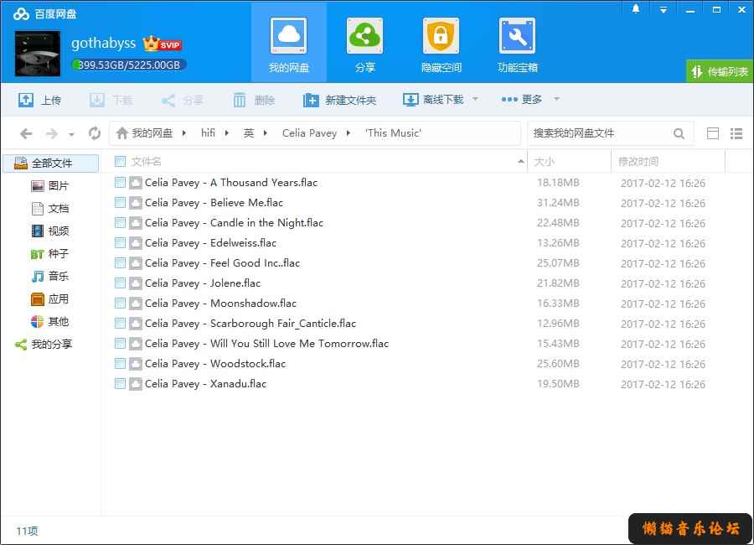Filter by 图片 (Pictures) in sidebar
754x545 pixels.
pyautogui.click(x=50, y=186)
